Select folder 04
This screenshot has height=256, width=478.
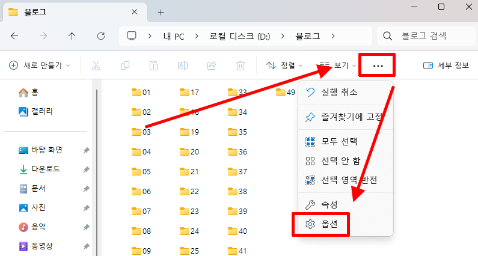tap(141, 151)
